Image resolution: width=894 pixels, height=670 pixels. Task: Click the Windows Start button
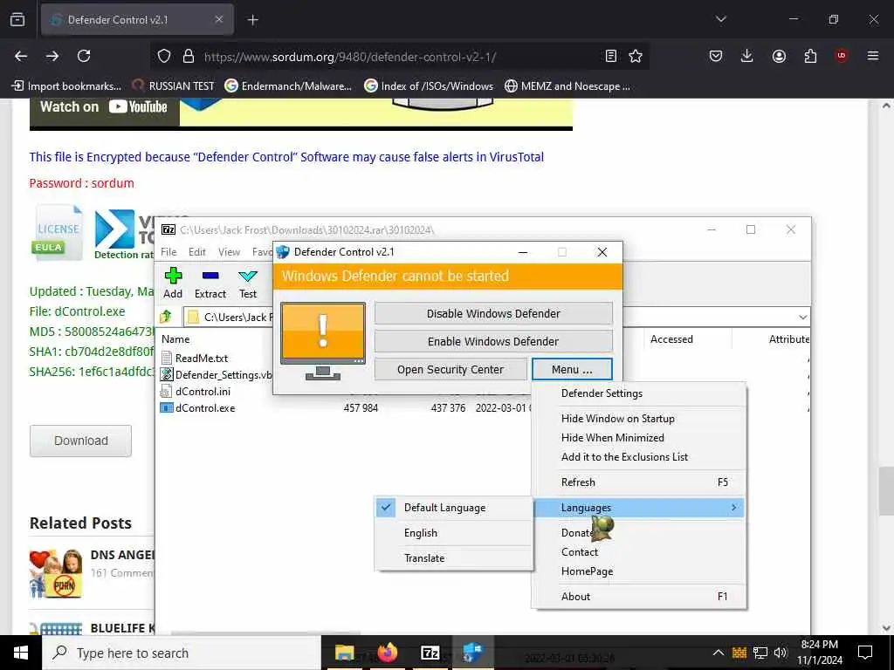point(21,653)
